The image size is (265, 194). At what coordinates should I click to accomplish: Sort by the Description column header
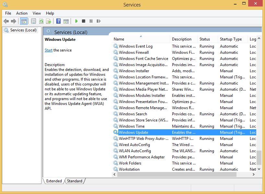point(184,39)
